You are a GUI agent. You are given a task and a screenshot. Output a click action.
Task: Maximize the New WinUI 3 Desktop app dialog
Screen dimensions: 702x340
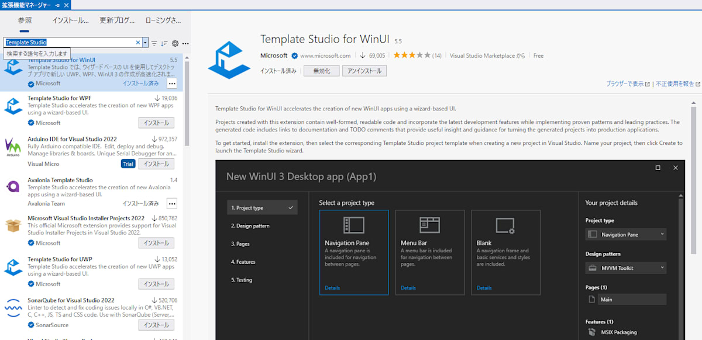(x=658, y=168)
